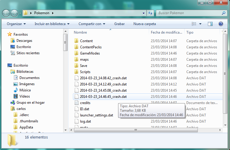Open the AppData folder in sidebar

tap(26, 127)
